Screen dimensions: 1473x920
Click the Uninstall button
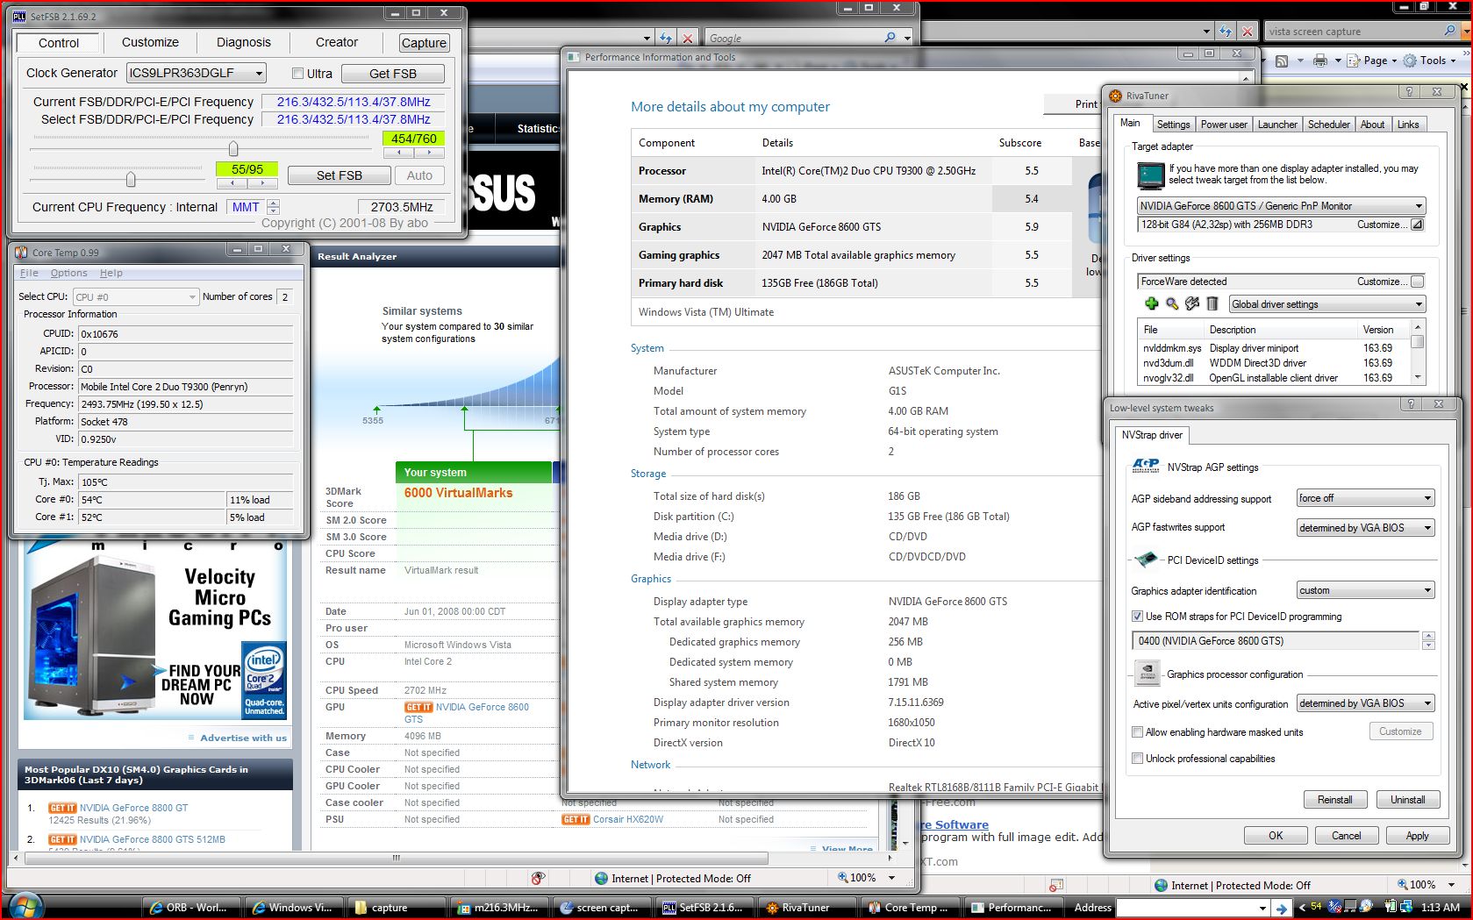pos(1407,800)
